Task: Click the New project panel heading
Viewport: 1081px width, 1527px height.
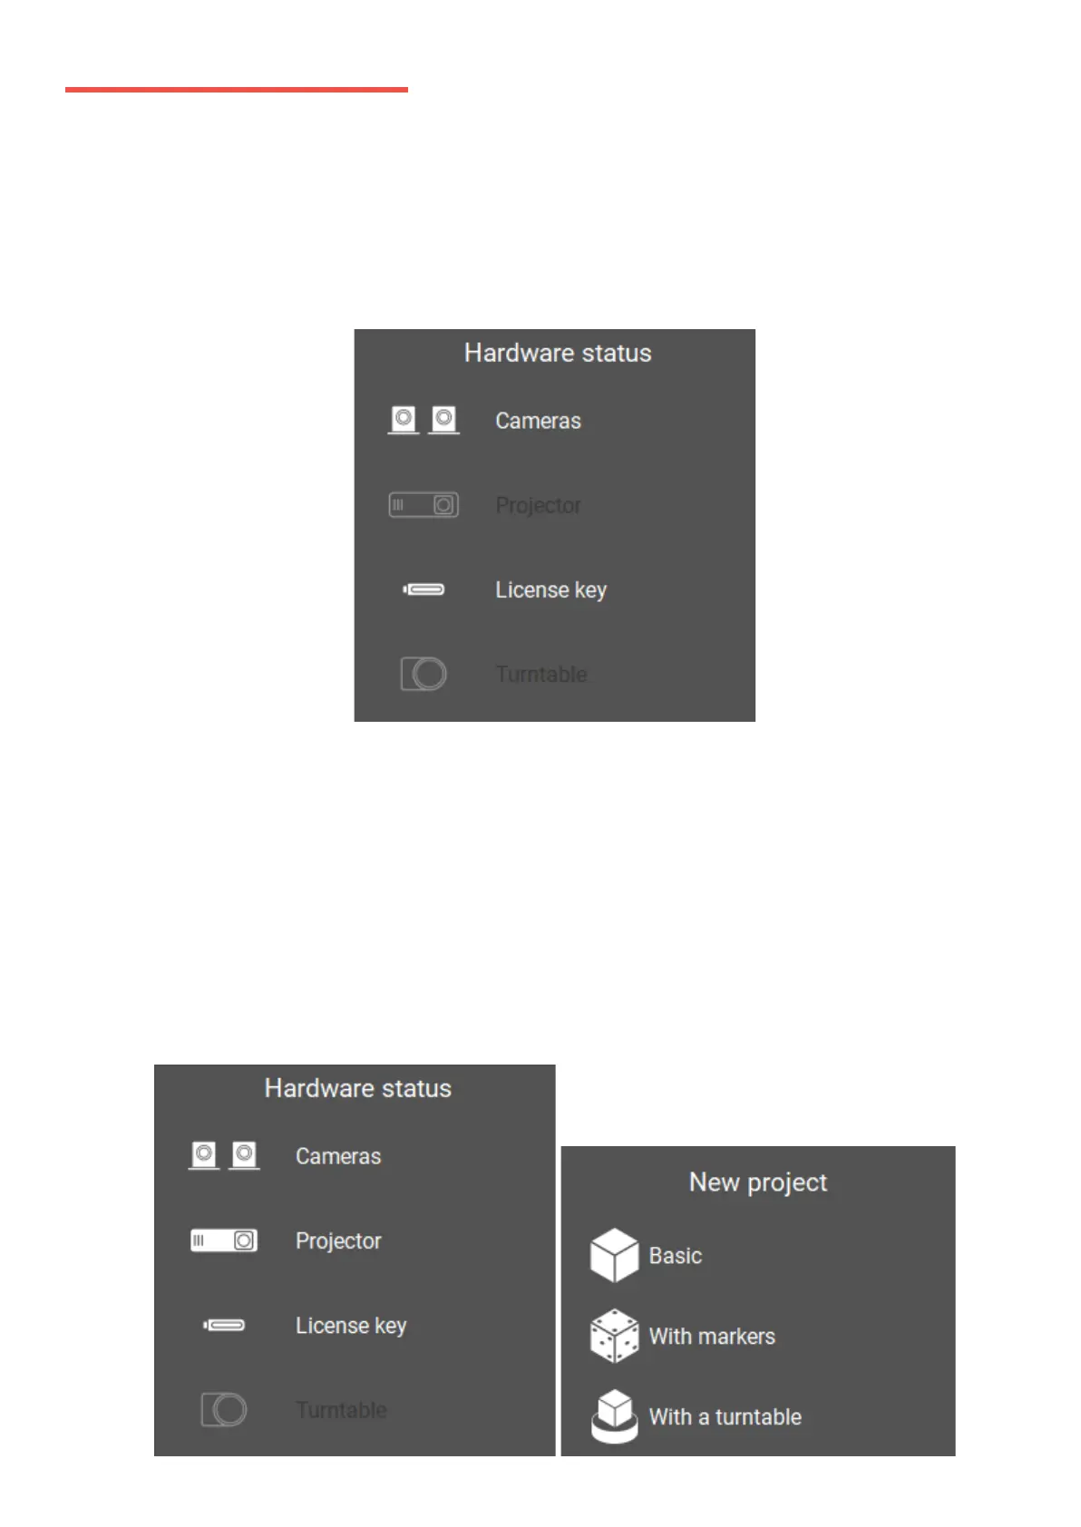Action: [x=758, y=1182]
